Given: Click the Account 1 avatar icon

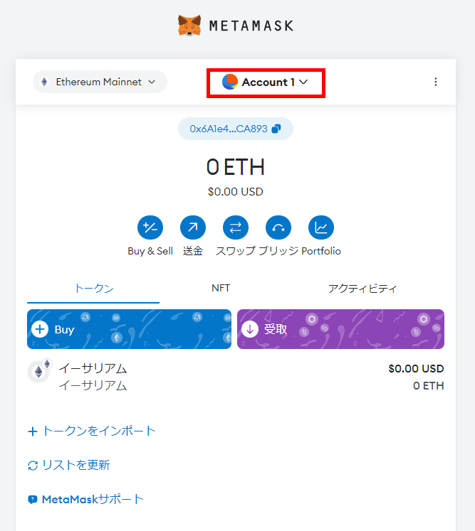Looking at the screenshot, I should (x=230, y=82).
